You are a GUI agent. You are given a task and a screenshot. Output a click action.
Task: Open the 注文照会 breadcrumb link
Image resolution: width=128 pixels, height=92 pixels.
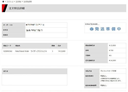pos(18,2)
